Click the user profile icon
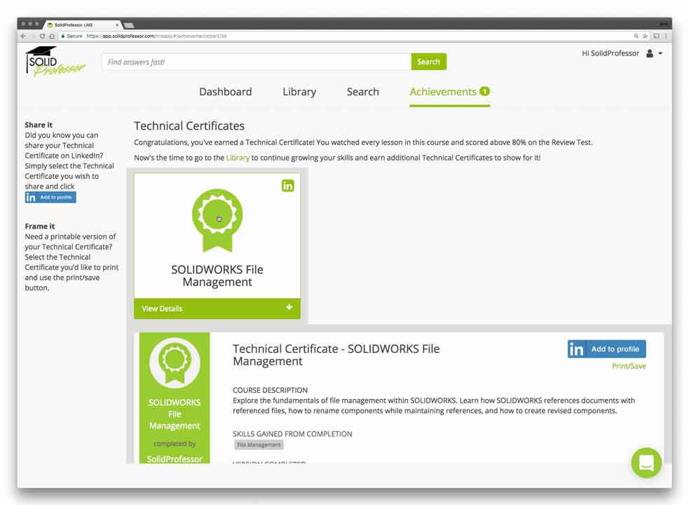 pos(650,53)
